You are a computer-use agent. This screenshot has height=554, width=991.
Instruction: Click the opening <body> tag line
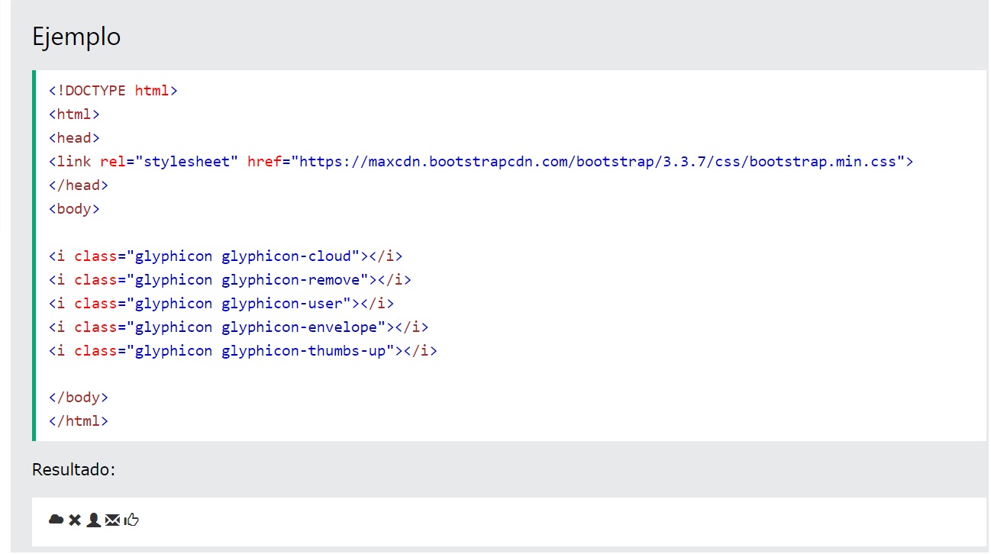coord(74,209)
